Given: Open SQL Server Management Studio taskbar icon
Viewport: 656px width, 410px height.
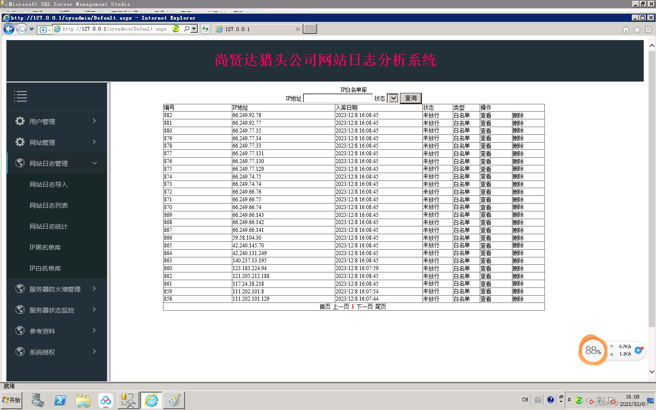Looking at the screenshot, I should (128, 400).
